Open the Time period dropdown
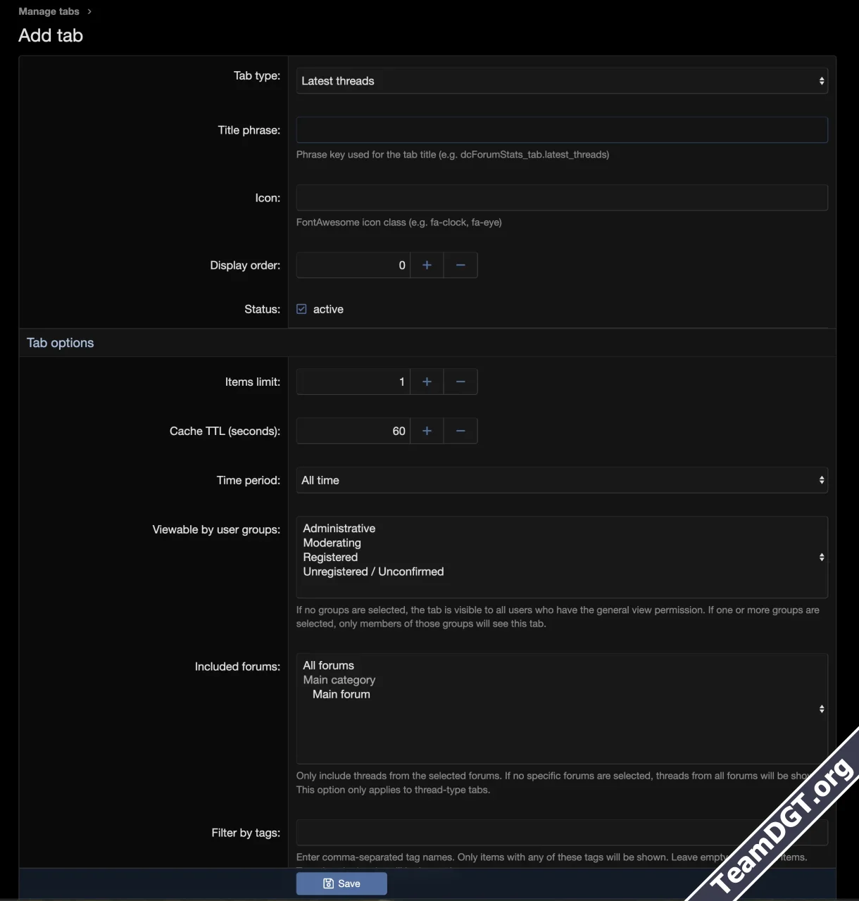The height and width of the screenshot is (901, 859). [x=562, y=480]
